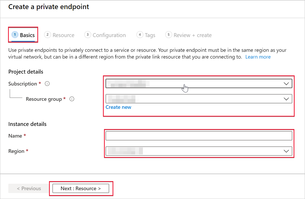Focus the Name input field

pyautogui.click(x=199, y=136)
